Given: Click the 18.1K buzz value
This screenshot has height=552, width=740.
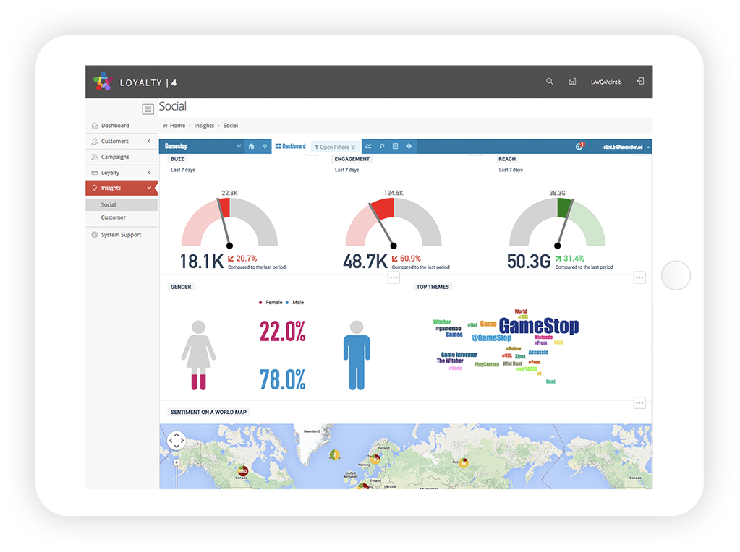Looking at the screenshot, I should pyautogui.click(x=202, y=261).
